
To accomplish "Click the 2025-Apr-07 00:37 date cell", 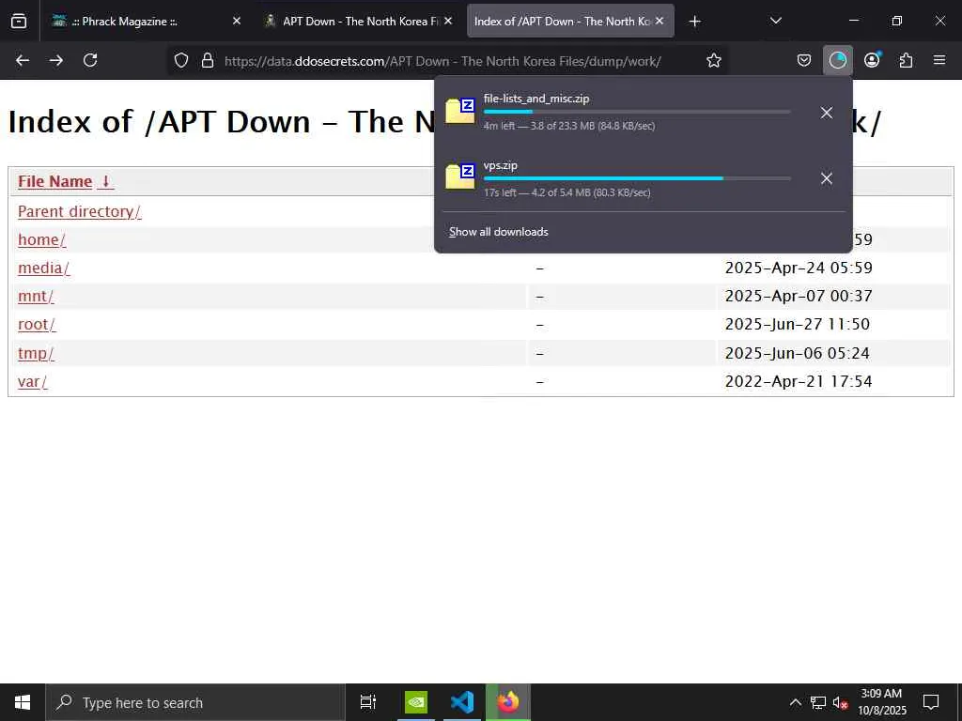I will 799,296.
